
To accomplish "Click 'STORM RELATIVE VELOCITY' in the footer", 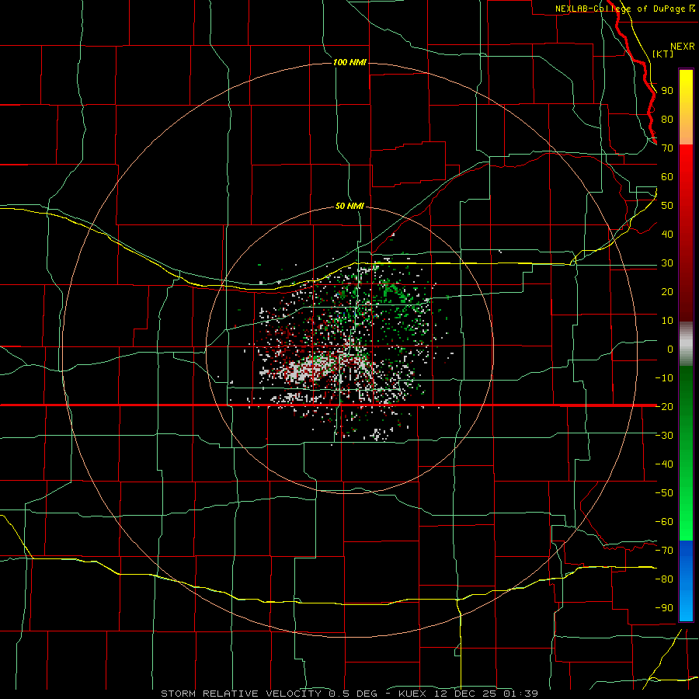I will click(x=241, y=694).
